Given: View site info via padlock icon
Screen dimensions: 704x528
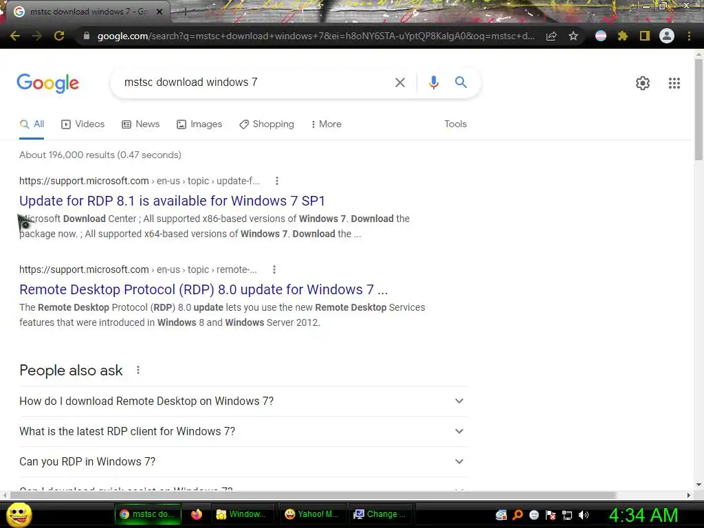Looking at the screenshot, I should click(86, 36).
